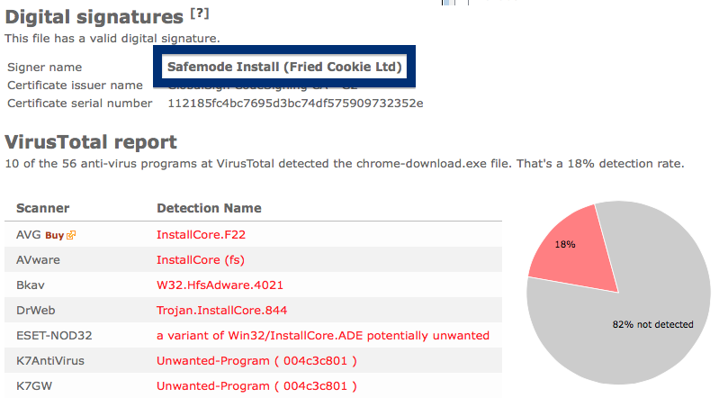Screen dimensions: 719x398
Task: Click the ESET-NOD32 scanner row
Action: (253, 336)
